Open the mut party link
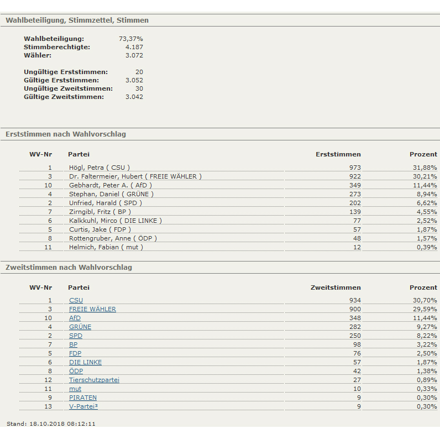Viewport: 440px width, 439px height. click(75, 389)
